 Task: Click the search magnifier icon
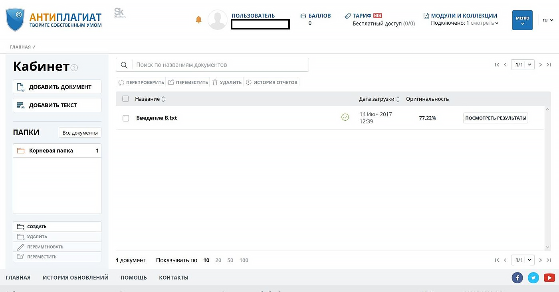click(124, 65)
